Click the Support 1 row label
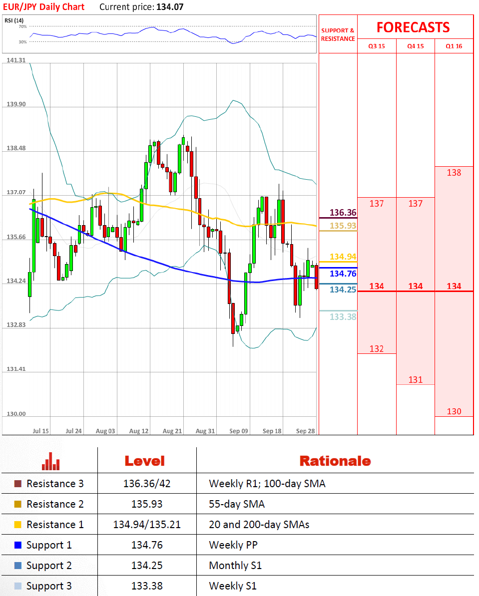This screenshot has width=479, height=596. (49, 545)
